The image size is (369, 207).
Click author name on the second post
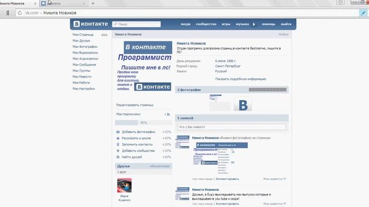(x=205, y=190)
